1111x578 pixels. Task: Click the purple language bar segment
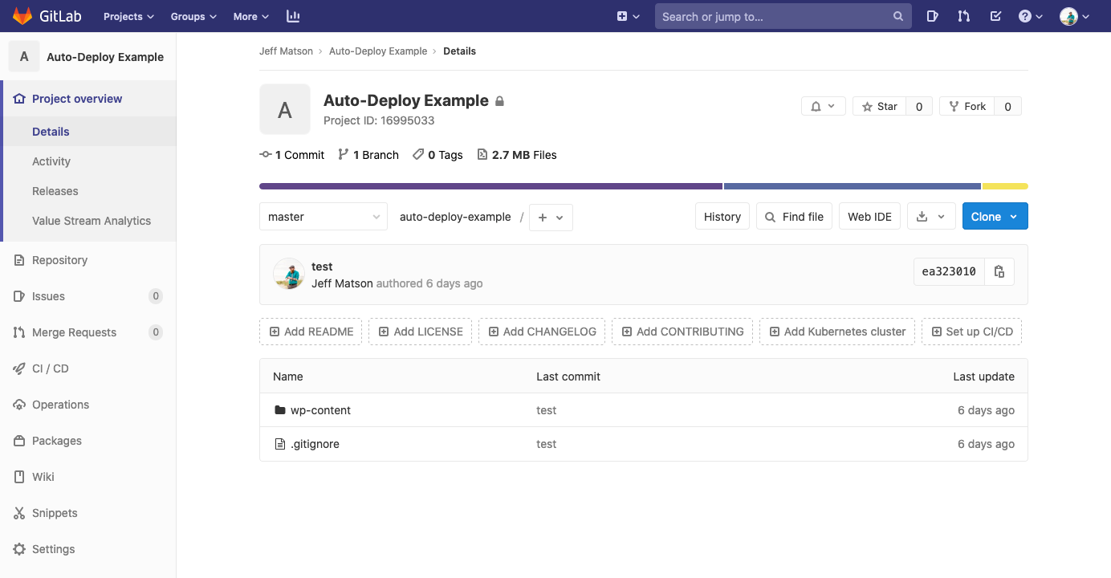coord(490,186)
